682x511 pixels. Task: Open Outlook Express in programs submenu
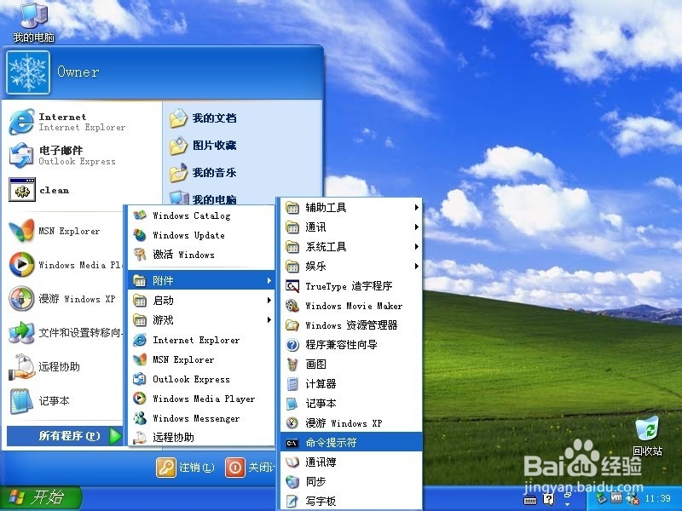click(x=201, y=379)
